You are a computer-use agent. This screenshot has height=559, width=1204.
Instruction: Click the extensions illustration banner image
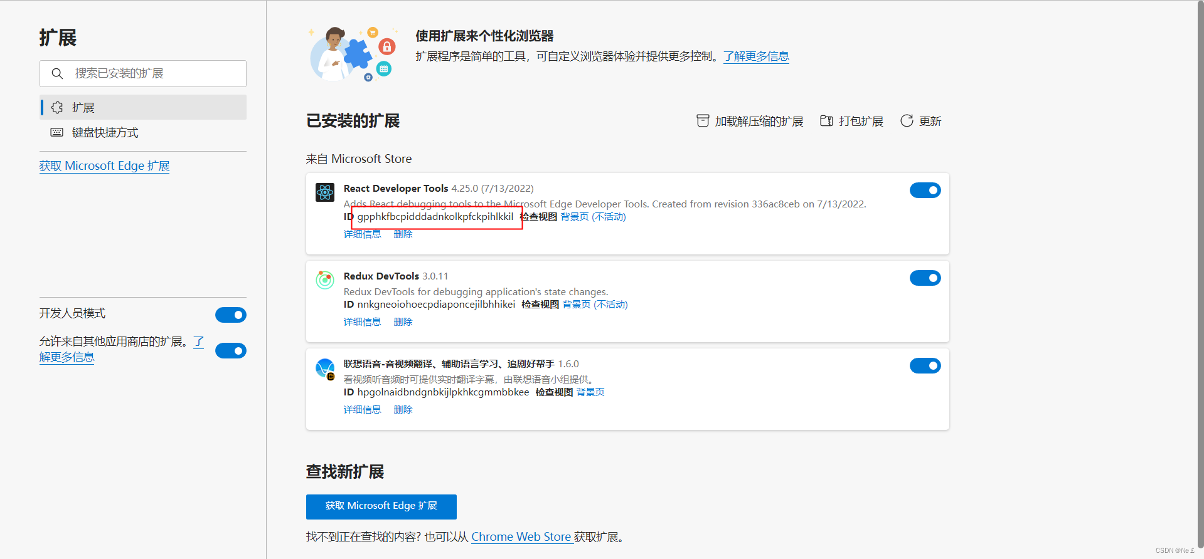pos(353,54)
